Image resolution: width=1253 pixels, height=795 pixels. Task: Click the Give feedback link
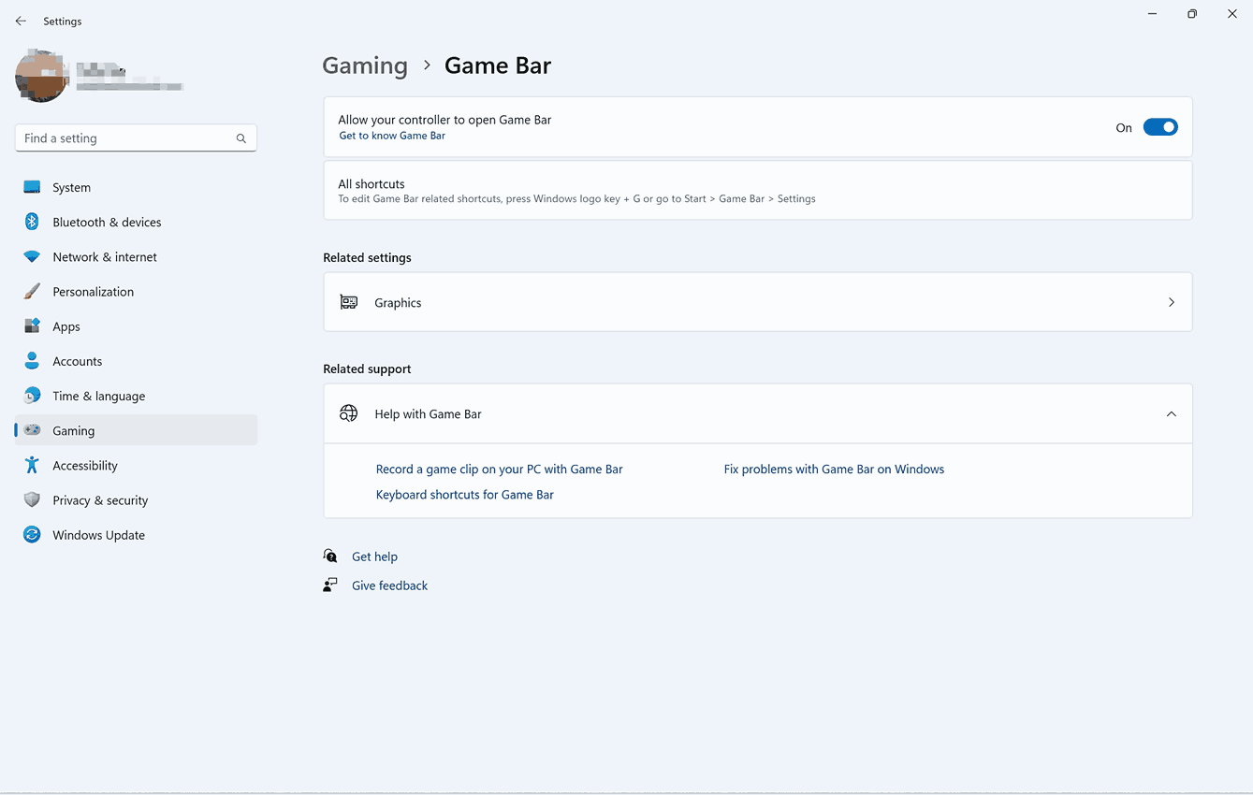click(x=389, y=585)
